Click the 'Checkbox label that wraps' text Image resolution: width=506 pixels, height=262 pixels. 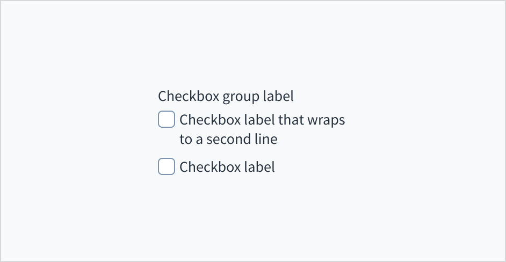[262, 120]
